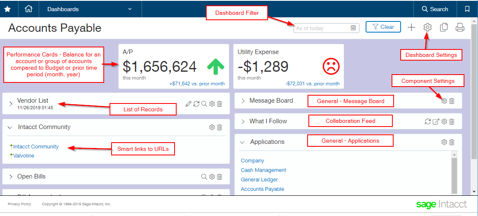Open the Valvoline smart link
Viewport: 478px width, 216px height.
click(x=24, y=156)
